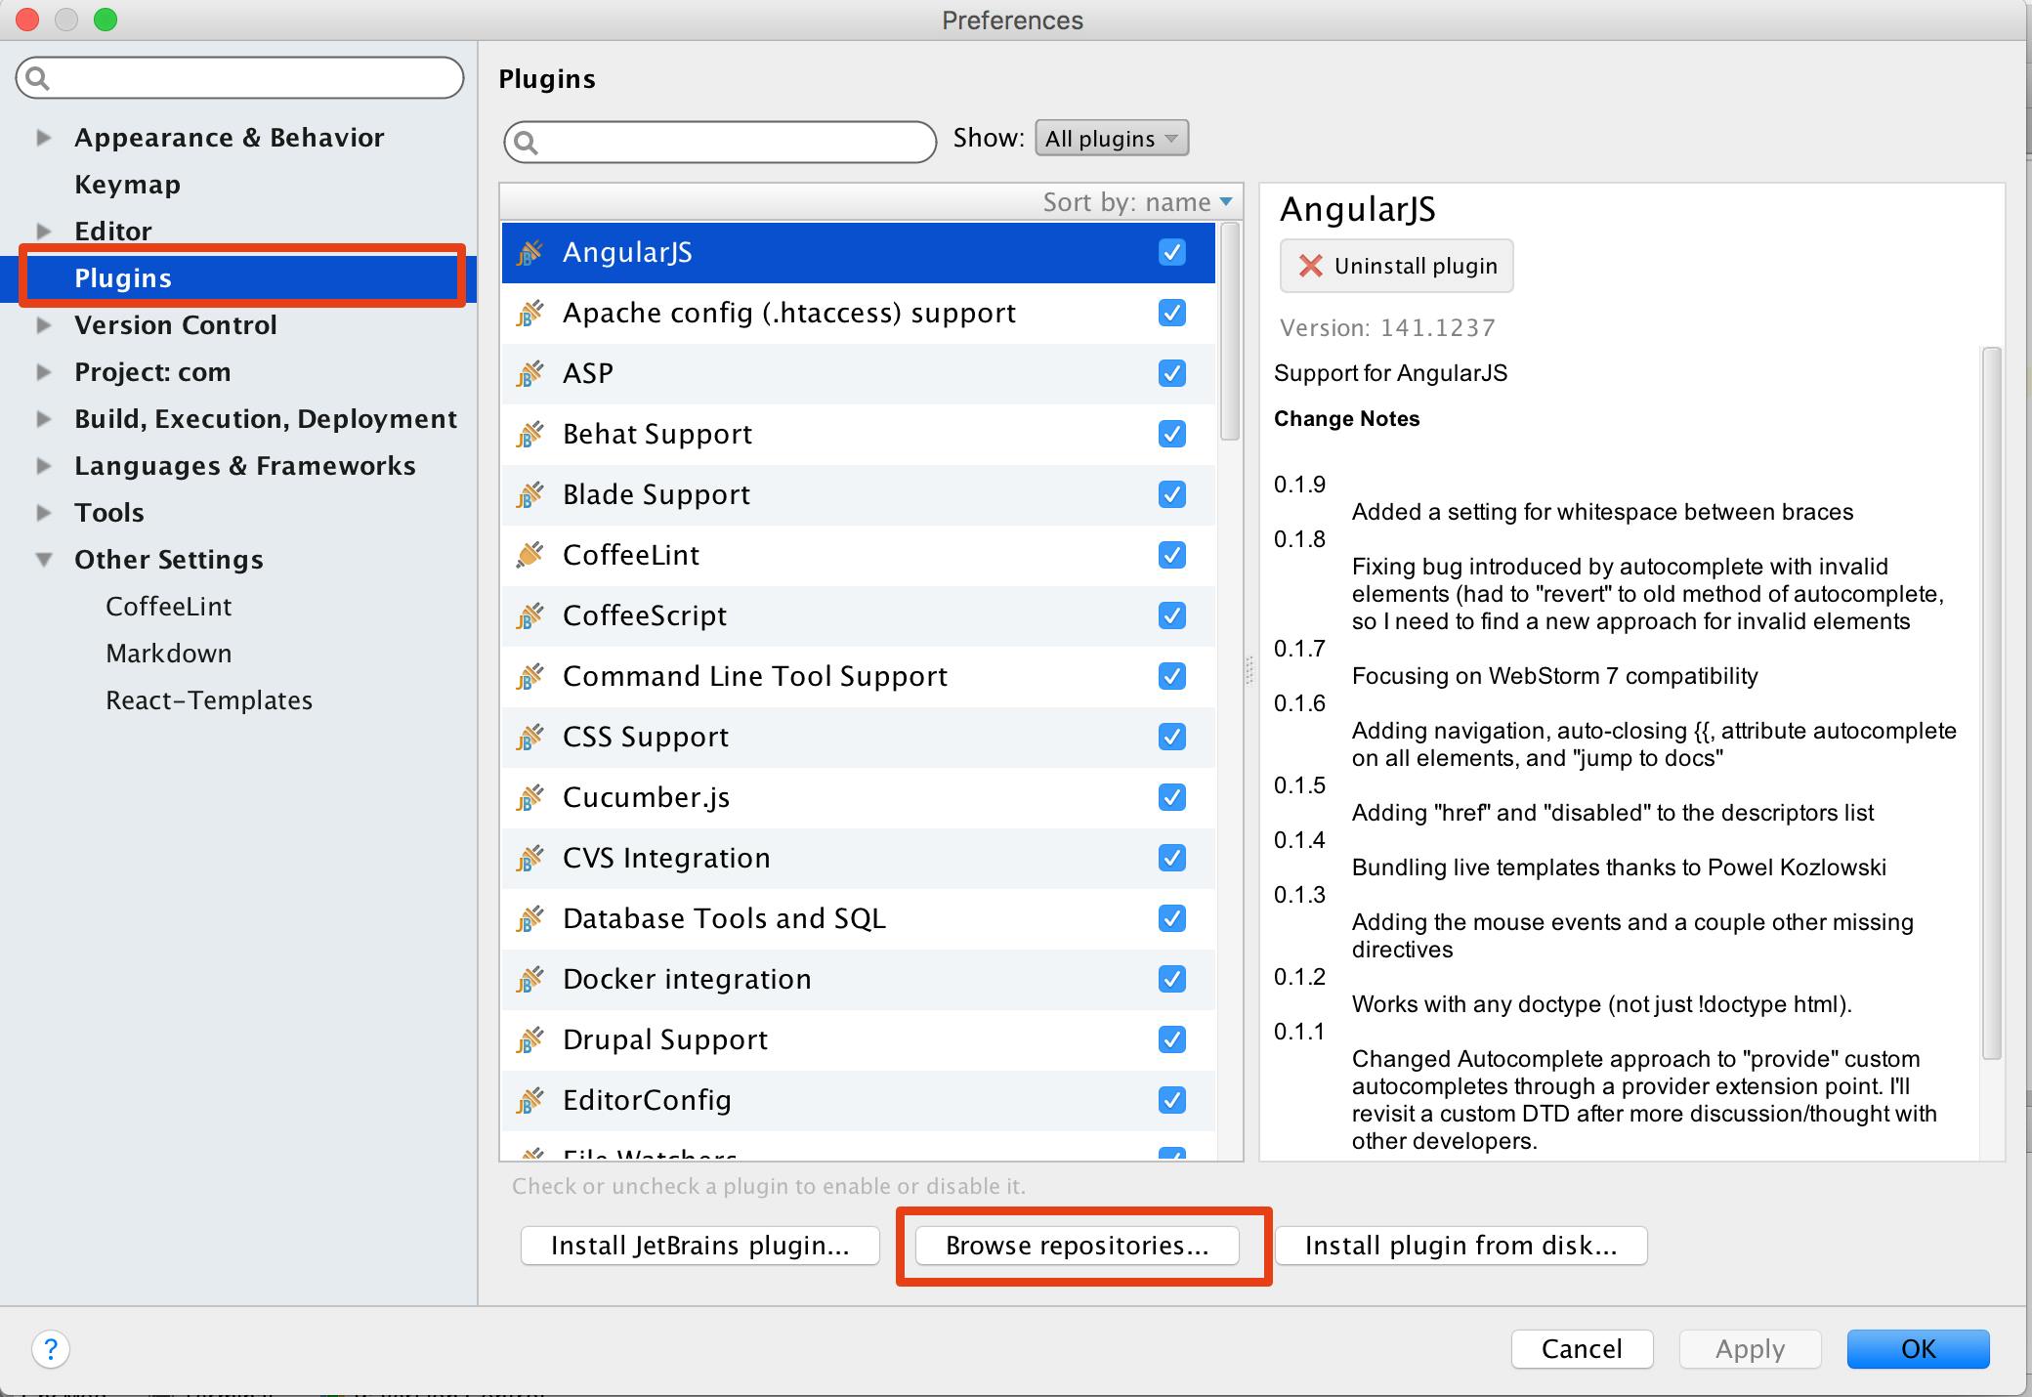Open the Show All plugins dropdown
The image size is (2032, 1397).
coord(1112,139)
